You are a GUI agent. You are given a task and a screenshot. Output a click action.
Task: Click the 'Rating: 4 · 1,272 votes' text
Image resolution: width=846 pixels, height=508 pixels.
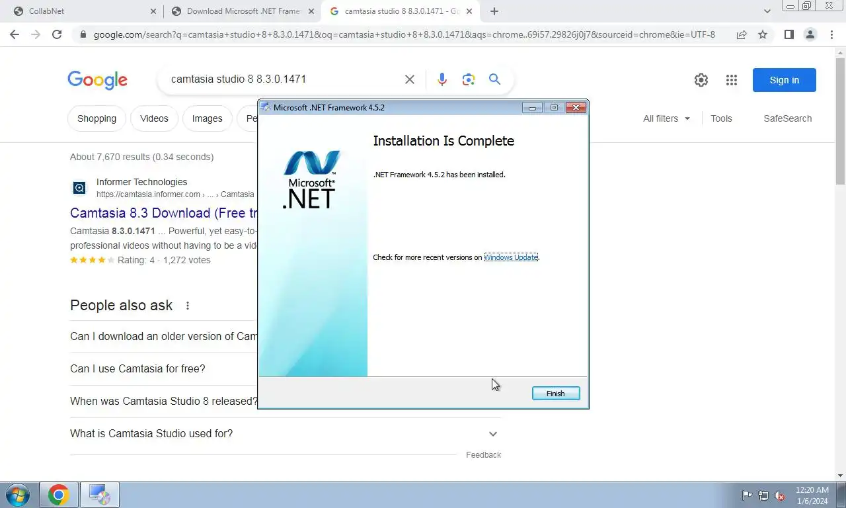[x=164, y=260]
